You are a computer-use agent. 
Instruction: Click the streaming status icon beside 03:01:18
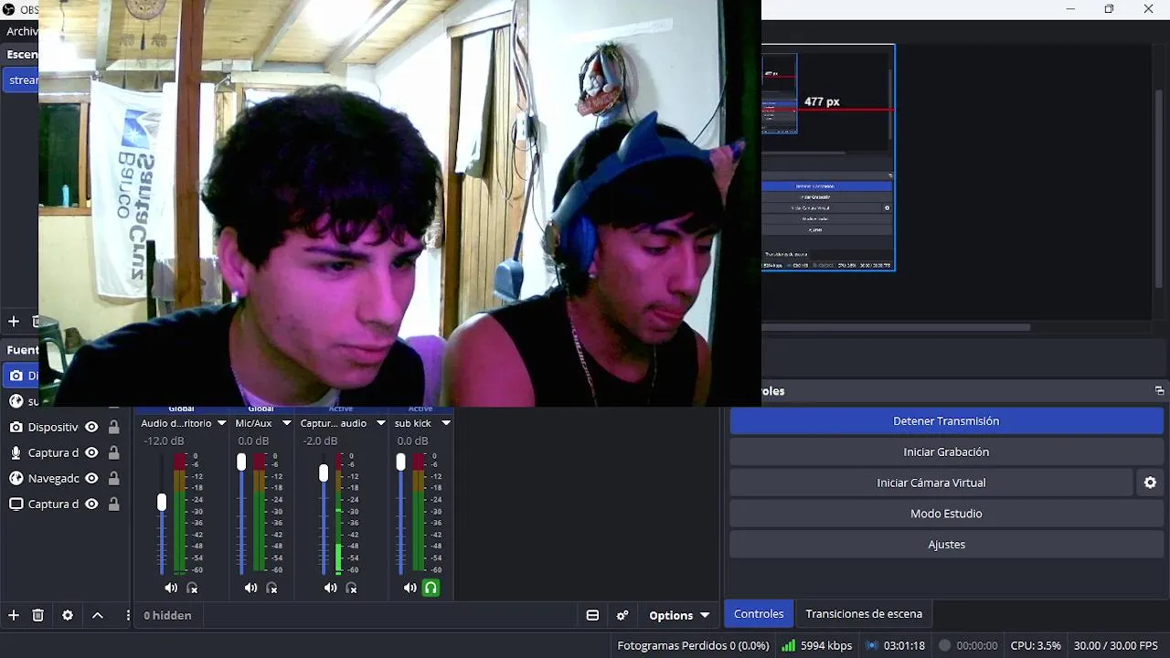click(x=872, y=645)
